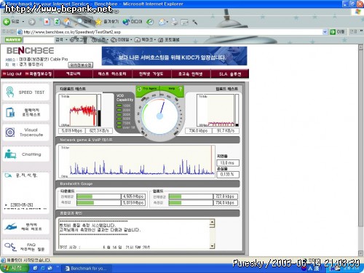Click the Go button next to address bar
Viewport: 364px width, 273px height.
[x=337, y=32]
